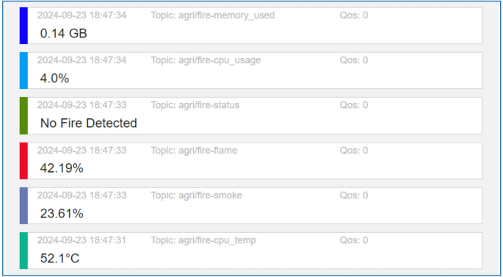Click the 18:47:31 timestamp on cpu_temp message
This screenshot has width=503, height=277.
tap(82, 240)
